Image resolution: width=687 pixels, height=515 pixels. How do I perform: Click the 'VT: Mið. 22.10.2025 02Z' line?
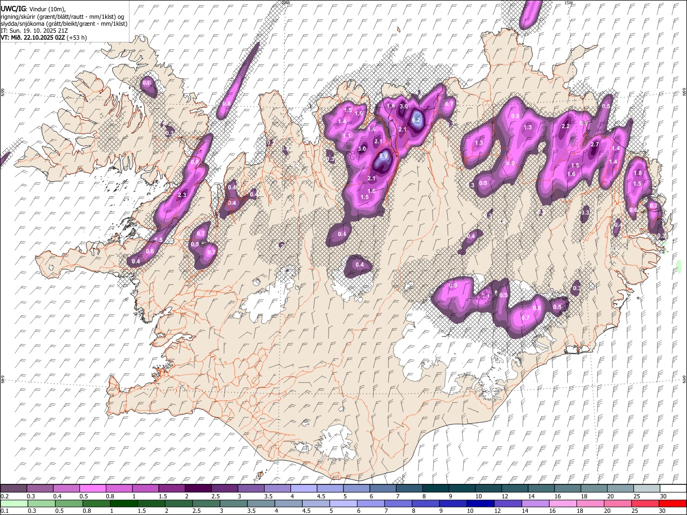(33, 38)
